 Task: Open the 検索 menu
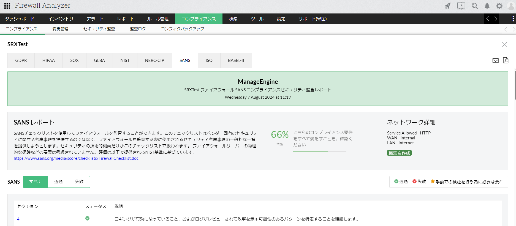tap(233, 19)
